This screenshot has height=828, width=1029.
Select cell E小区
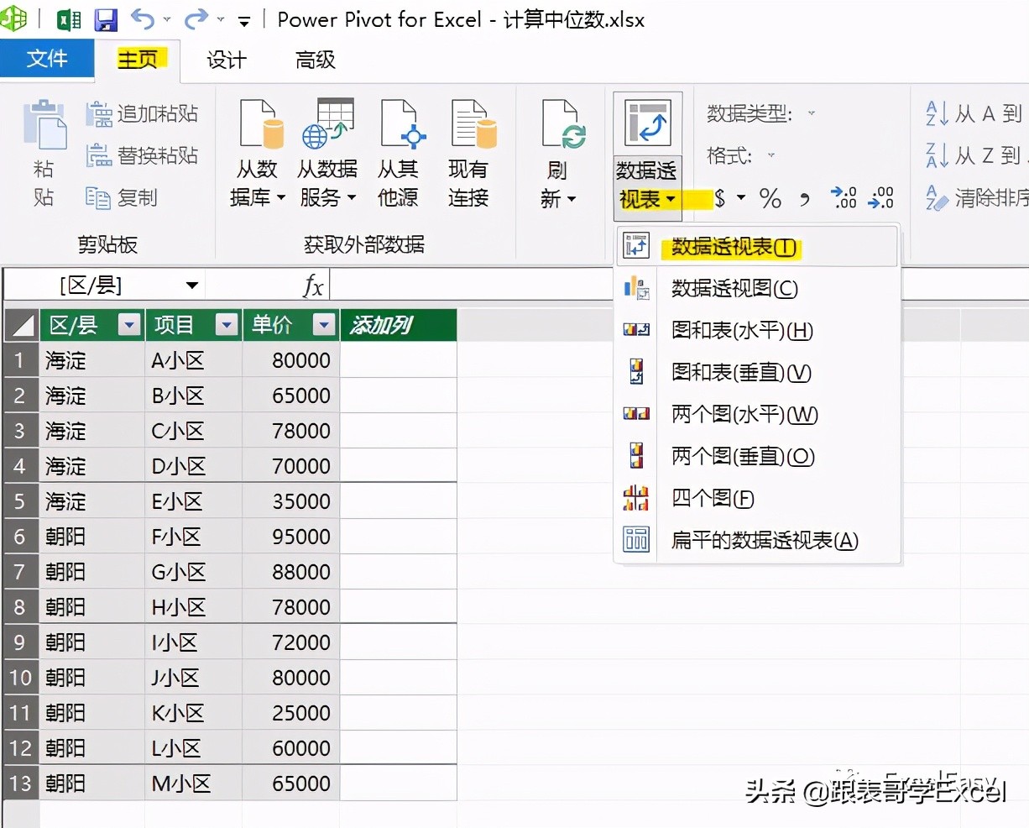pyautogui.click(x=194, y=501)
